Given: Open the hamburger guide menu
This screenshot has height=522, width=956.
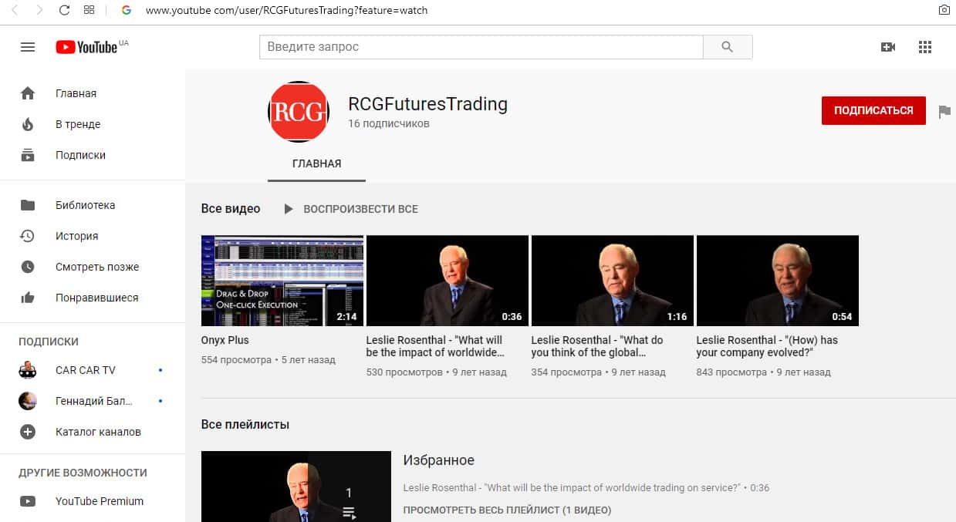Looking at the screenshot, I should tap(28, 47).
